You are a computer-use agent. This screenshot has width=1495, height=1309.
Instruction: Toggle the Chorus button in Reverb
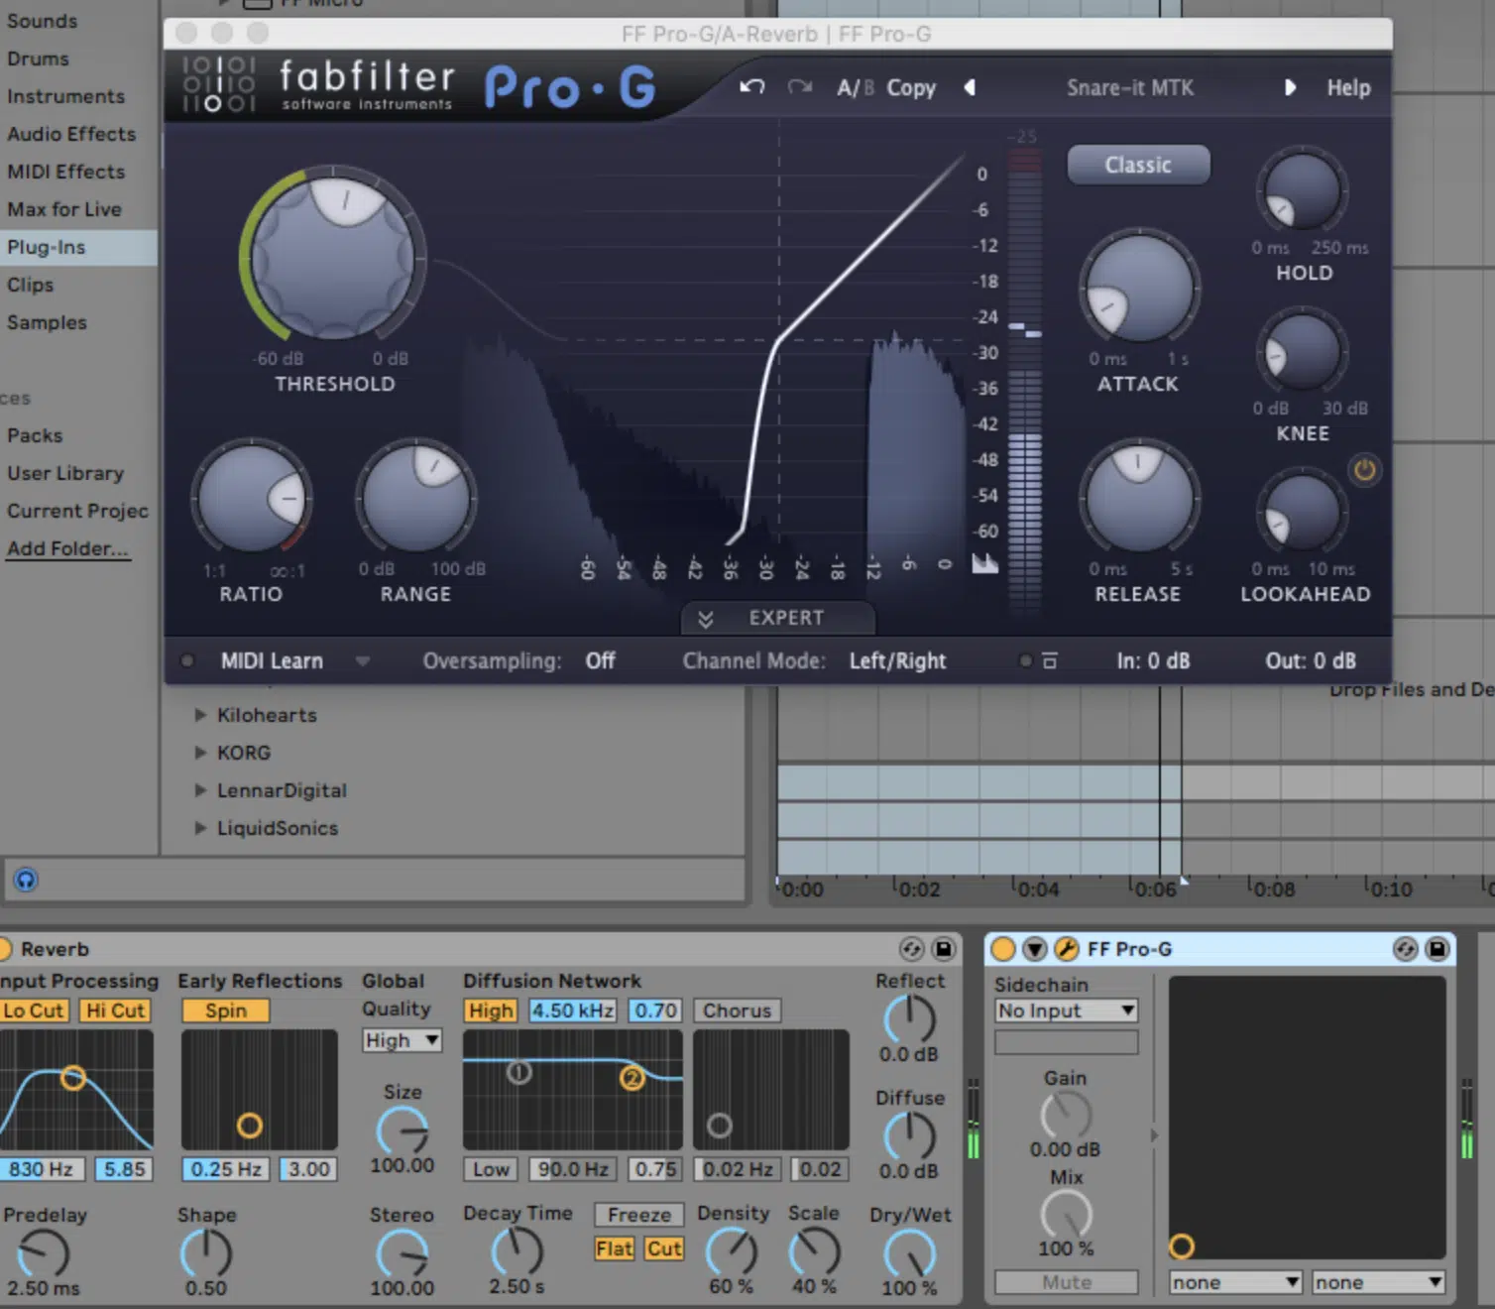pos(737,1011)
